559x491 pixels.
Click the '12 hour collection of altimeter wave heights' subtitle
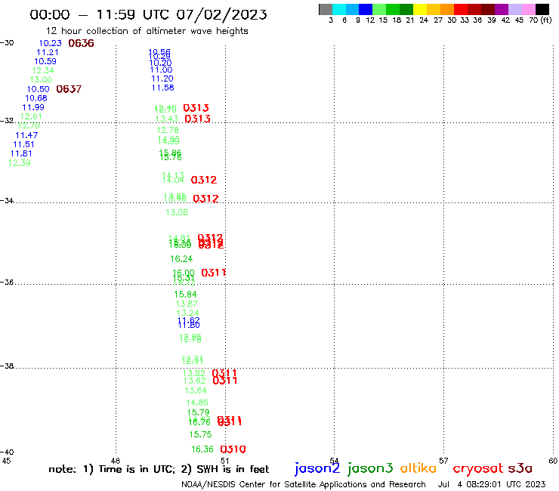pyautogui.click(x=147, y=31)
